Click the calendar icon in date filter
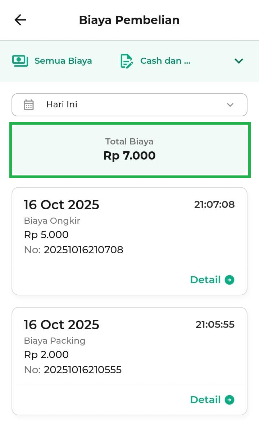Image resolution: width=259 pixels, height=424 pixels. pos(29,105)
